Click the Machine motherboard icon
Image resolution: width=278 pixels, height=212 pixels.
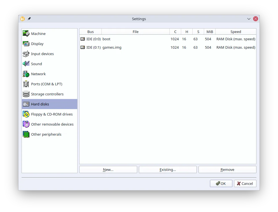click(x=26, y=34)
